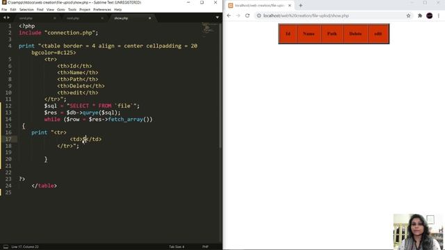
Task: Click the while keyword on line 14
Action: [52, 119]
